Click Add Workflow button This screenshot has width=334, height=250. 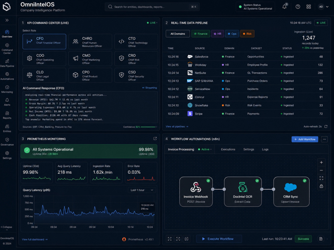point(305,139)
